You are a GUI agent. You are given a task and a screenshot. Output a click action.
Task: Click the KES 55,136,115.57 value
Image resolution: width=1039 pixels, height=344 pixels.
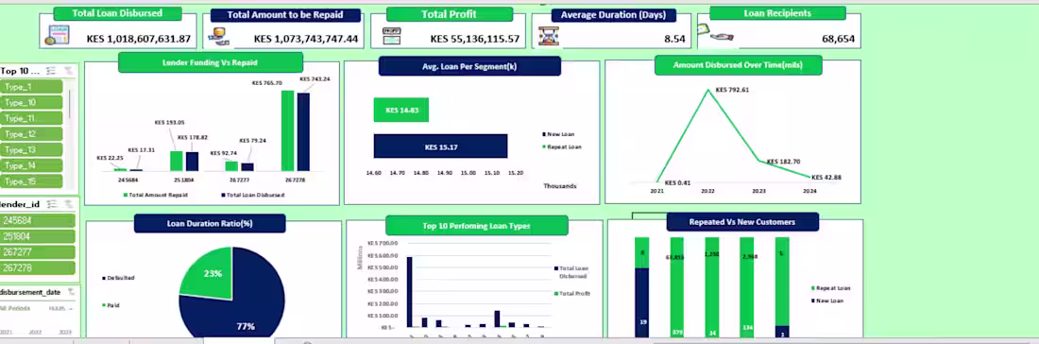pos(474,39)
